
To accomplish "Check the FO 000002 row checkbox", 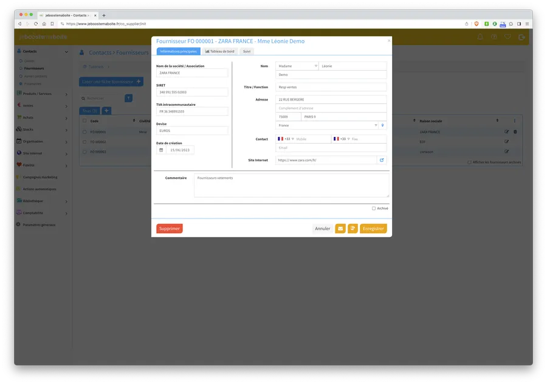I will click(x=84, y=142).
